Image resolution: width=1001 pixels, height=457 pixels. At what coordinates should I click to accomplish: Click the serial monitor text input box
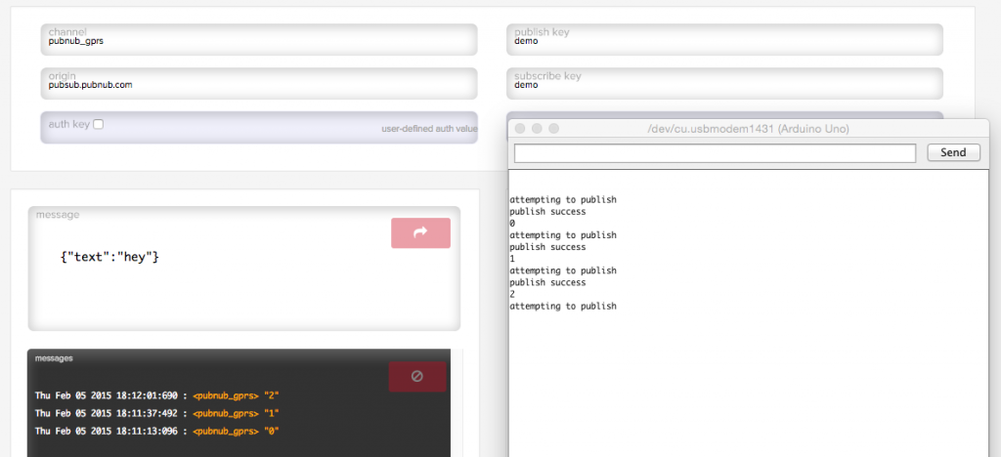coord(715,153)
